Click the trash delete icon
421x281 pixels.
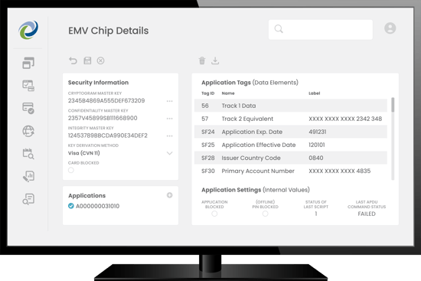pos(202,60)
